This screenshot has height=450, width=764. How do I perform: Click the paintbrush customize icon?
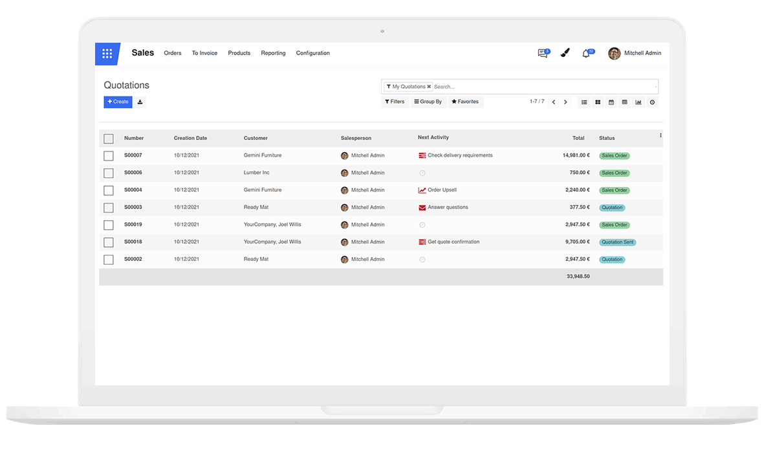[x=565, y=54]
